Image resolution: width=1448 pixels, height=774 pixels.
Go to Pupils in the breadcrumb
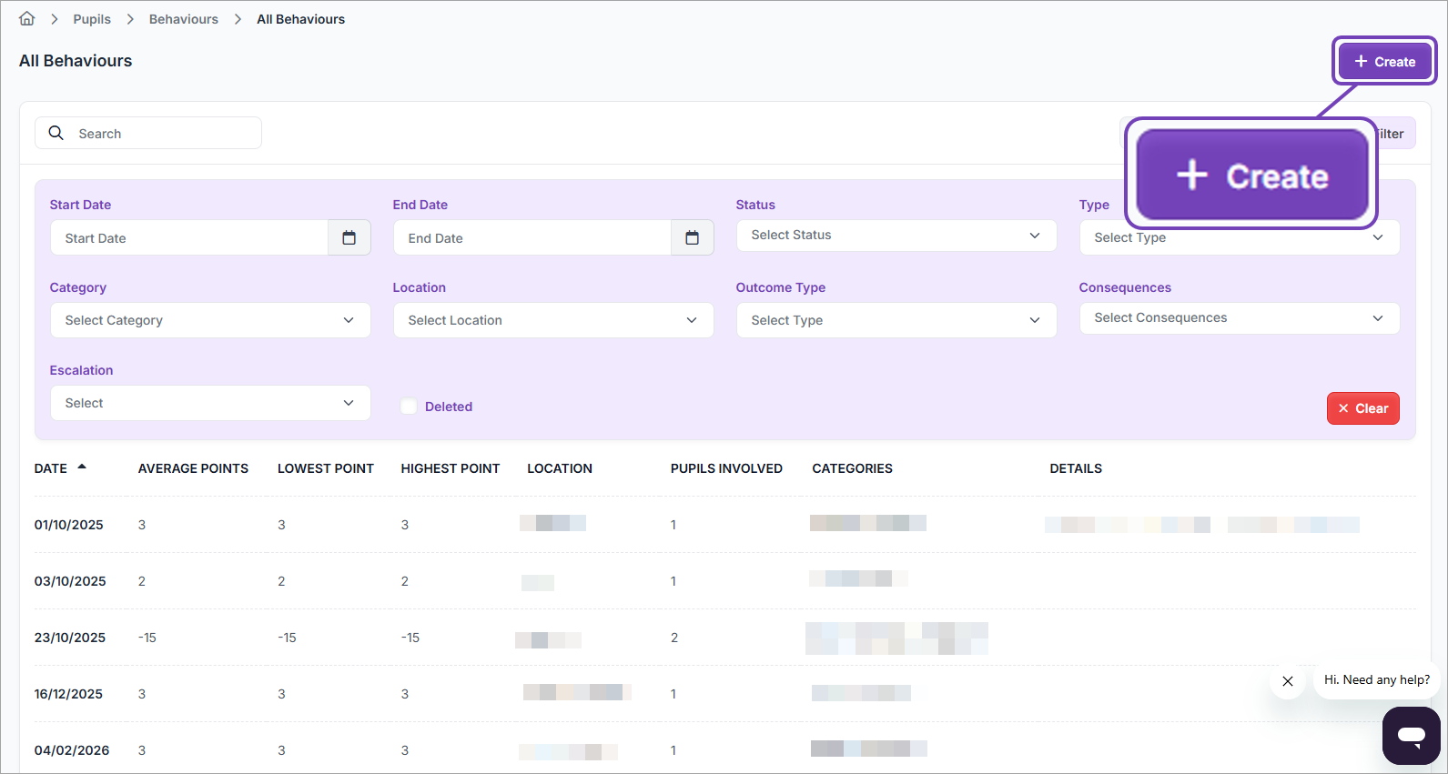point(92,19)
